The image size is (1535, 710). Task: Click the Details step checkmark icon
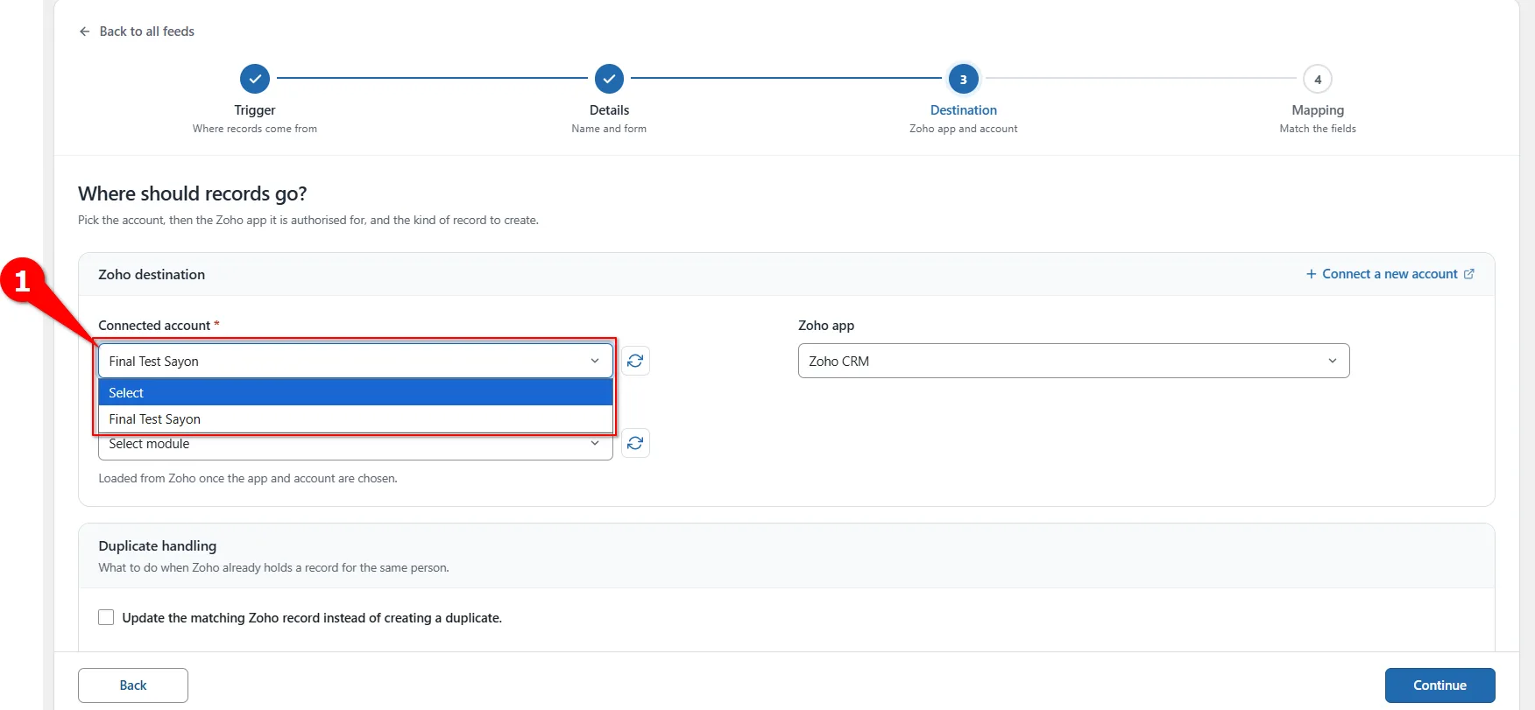tap(609, 79)
